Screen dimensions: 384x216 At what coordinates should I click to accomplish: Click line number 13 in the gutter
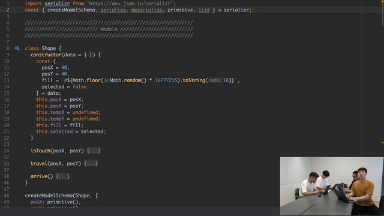pyautogui.click(x=7, y=80)
